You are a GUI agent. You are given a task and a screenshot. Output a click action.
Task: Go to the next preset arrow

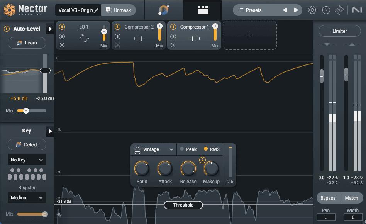[x=296, y=10]
